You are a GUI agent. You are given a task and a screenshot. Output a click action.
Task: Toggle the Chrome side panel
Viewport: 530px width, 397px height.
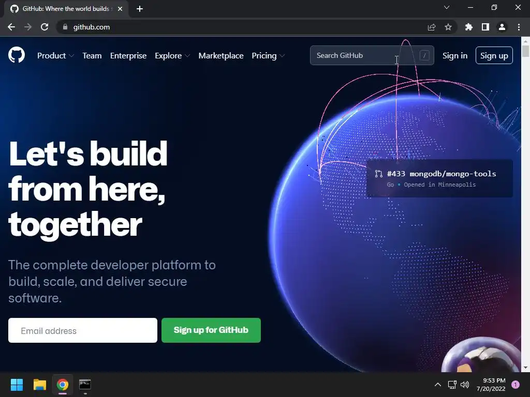tap(485, 27)
